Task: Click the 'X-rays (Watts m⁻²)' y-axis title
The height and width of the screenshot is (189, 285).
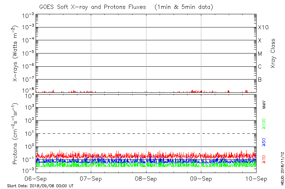Action: pyautogui.click(x=16, y=53)
